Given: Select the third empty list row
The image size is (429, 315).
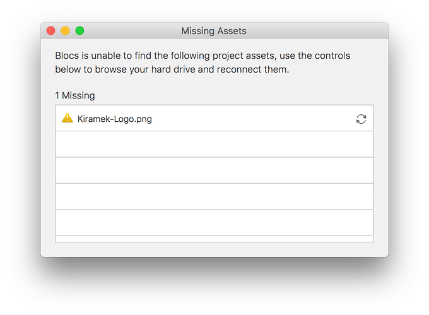Looking at the screenshot, I should coord(214,196).
